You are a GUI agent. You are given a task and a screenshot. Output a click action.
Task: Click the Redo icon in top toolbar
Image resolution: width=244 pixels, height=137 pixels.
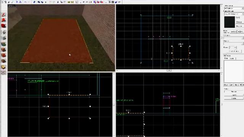click(x=29, y=2)
